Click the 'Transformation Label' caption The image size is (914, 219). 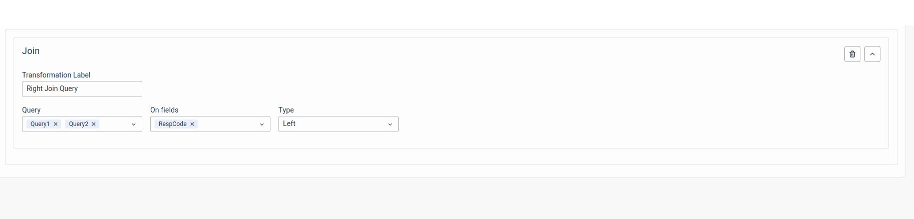tap(56, 75)
